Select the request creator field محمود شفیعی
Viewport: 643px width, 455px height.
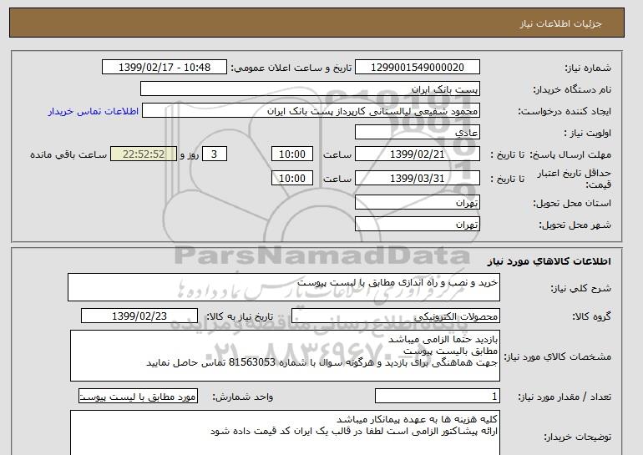[311, 111]
